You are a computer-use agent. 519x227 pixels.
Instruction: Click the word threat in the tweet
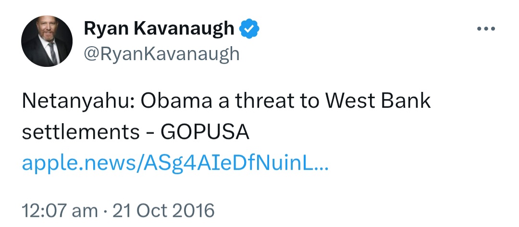click(265, 101)
